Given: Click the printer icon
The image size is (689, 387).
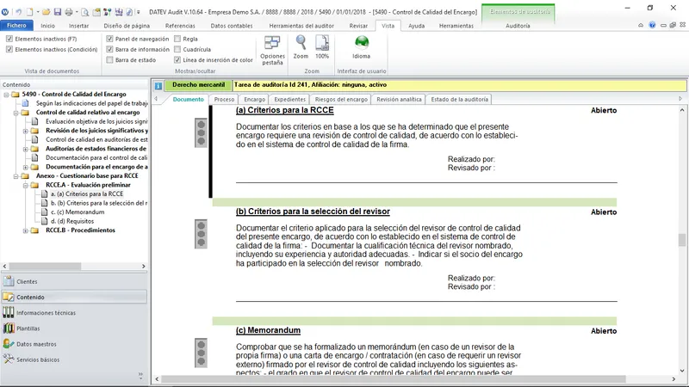Looking at the screenshot, I should pos(69,12).
